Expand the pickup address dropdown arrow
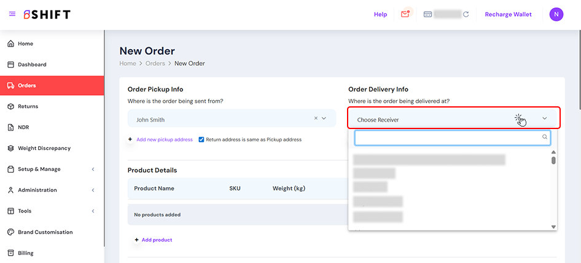The height and width of the screenshot is (263, 581). pyautogui.click(x=324, y=119)
